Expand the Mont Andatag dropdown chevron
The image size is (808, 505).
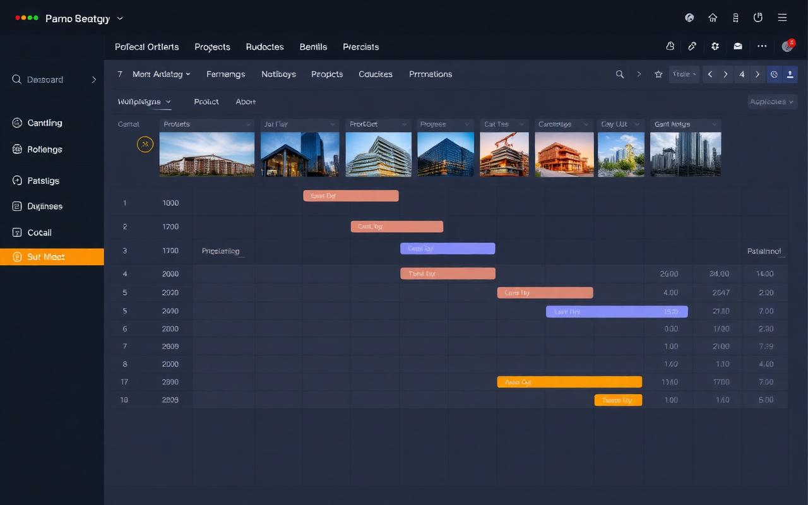pos(188,74)
